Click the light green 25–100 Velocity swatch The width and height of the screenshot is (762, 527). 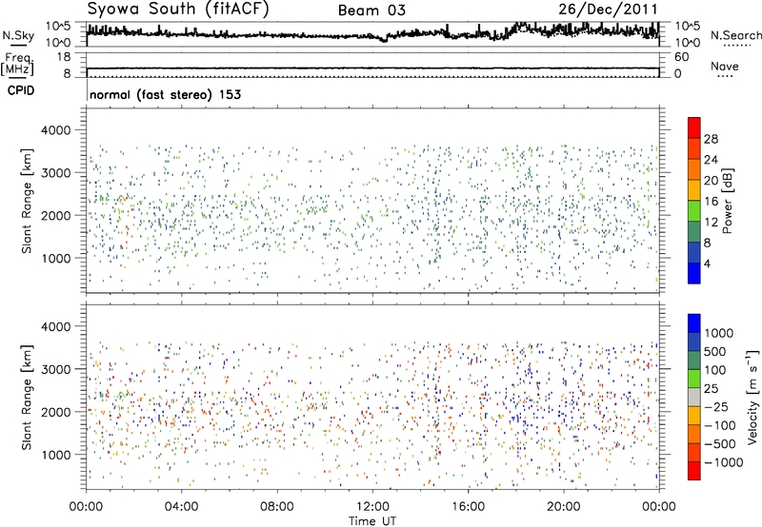point(694,379)
